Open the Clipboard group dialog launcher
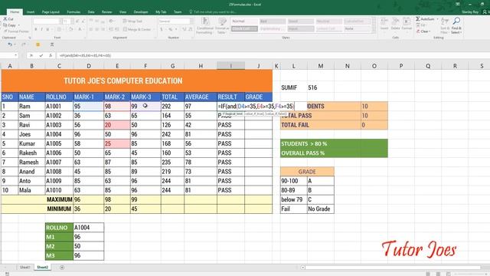This screenshot has height=276, width=490. pyautogui.click(x=30, y=38)
